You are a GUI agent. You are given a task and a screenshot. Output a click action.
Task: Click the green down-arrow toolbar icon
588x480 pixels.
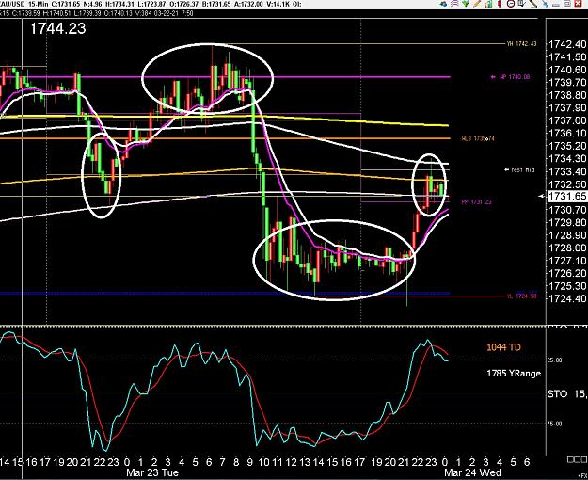click(x=466, y=4)
